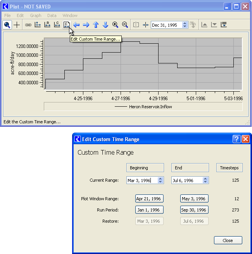
Task: Click the Sep 30, 1996 run period button
Action: (194, 210)
